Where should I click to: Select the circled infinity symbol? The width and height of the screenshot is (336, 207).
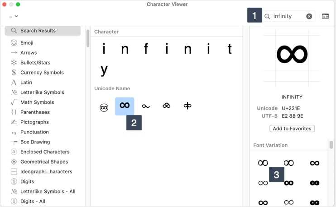point(104,107)
